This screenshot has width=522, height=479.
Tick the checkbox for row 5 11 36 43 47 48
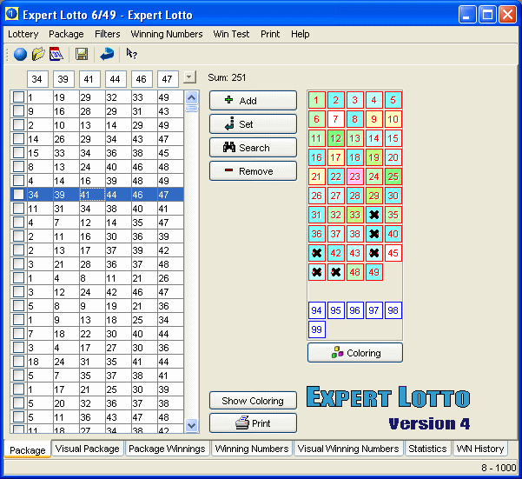coord(18,416)
